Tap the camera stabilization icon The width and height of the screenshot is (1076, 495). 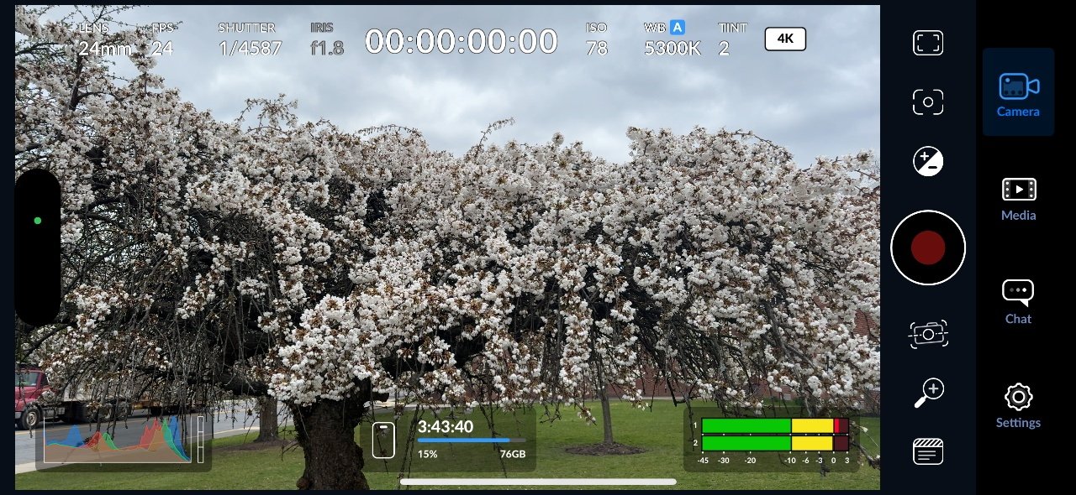coord(927,333)
